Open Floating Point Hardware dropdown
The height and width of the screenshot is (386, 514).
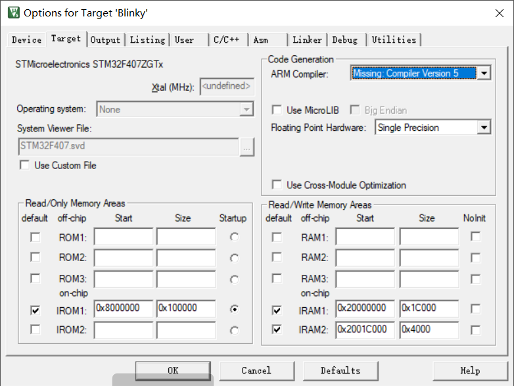[x=484, y=128]
